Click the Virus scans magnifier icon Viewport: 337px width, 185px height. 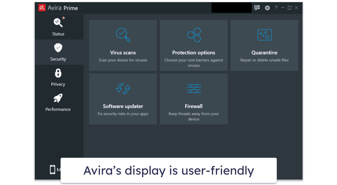coord(123,35)
